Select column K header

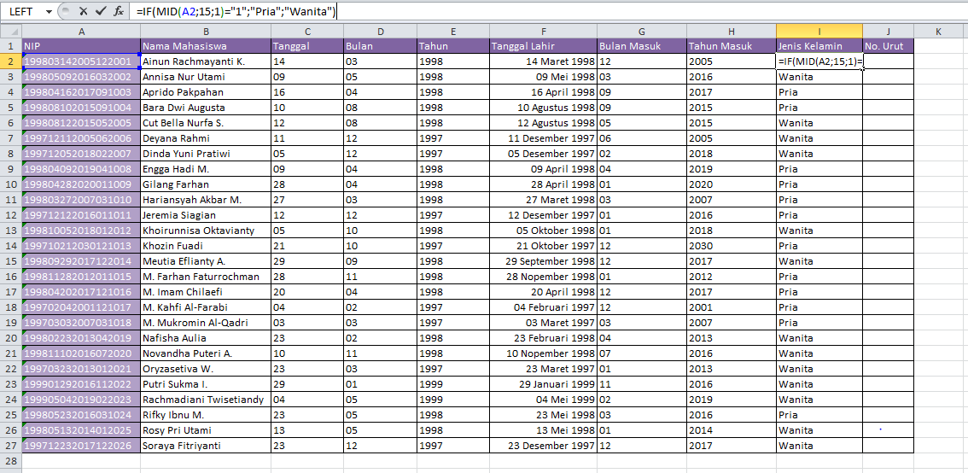pyautogui.click(x=938, y=31)
